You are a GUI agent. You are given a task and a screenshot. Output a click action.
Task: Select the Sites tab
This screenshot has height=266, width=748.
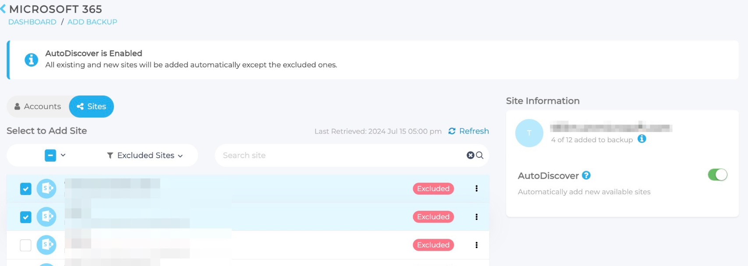click(92, 106)
